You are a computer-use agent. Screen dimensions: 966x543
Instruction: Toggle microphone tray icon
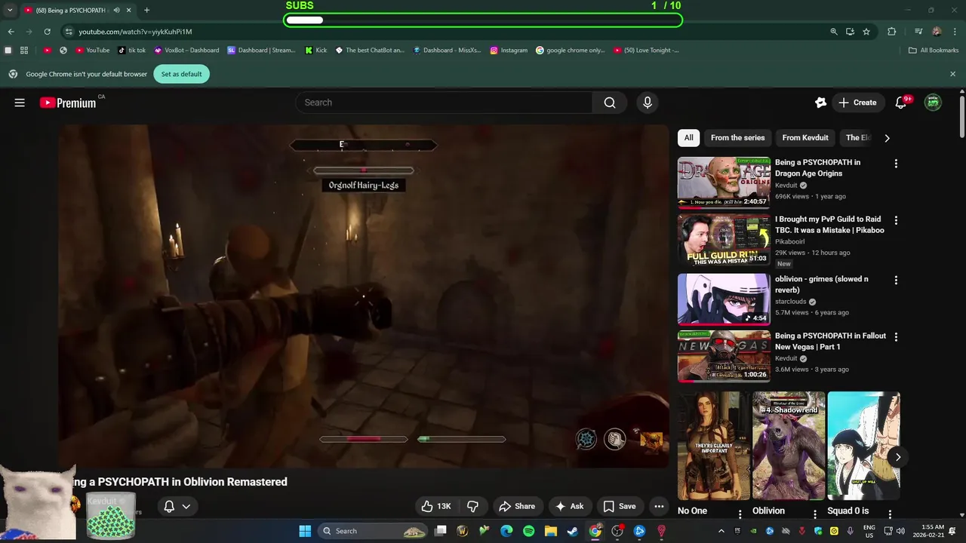click(x=851, y=531)
